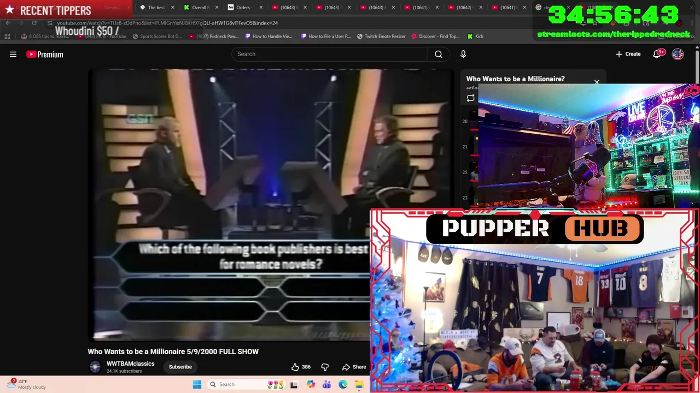The height and width of the screenshot is (393, 700).
Task: Open the Windows Start menu
Action: [x=197, y=384]
